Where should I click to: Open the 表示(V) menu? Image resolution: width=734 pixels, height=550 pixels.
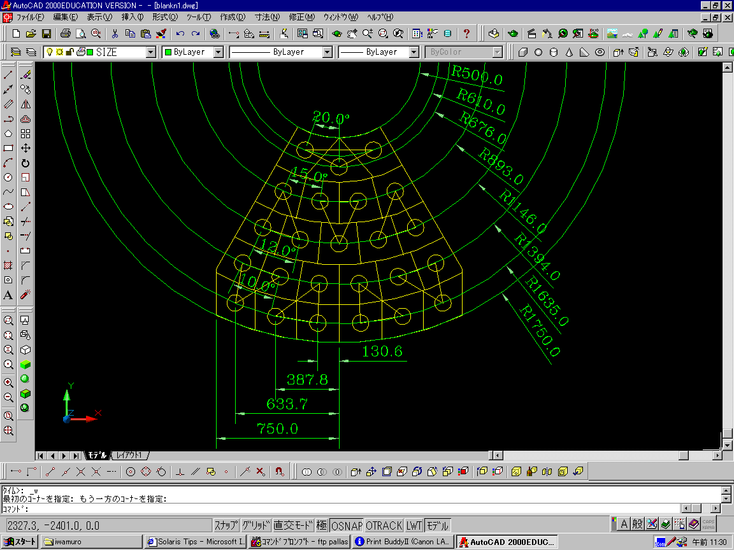pos(99,17)
